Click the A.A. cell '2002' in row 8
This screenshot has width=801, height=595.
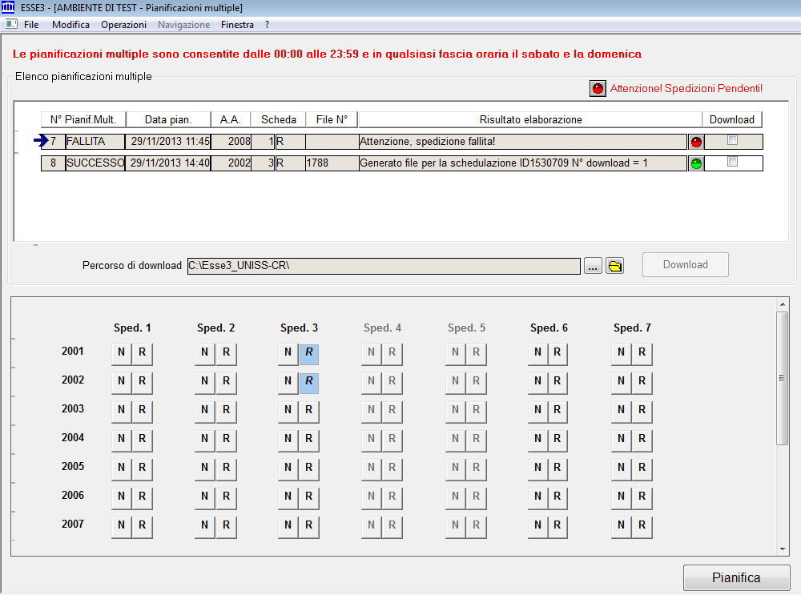[x=231, y=163]
